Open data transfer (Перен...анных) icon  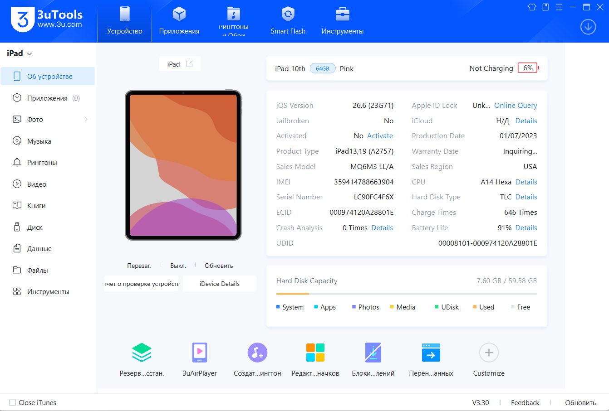pyautogui.click(x=431, y=353)
